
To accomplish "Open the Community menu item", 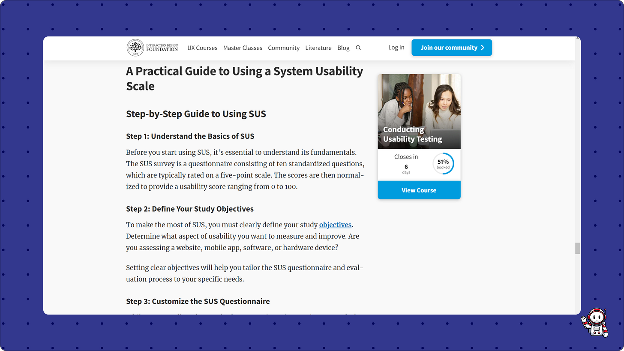I will [284, 48].
